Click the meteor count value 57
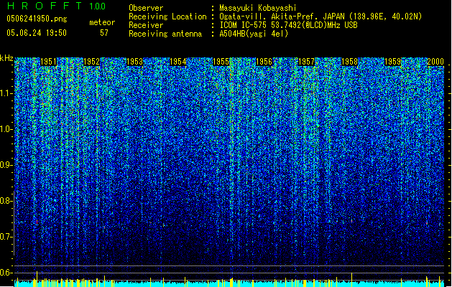The height and width of the screenshot is (287, 452). pyautogui.click(x=104, y=33)
